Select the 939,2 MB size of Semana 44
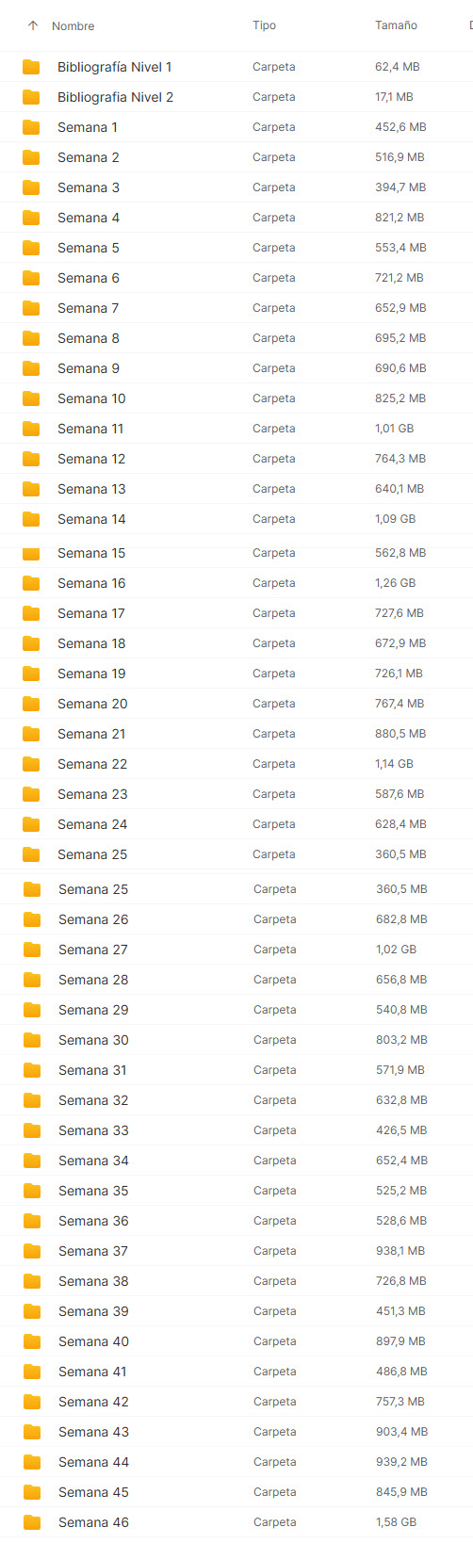This screenshot has width=473, height=1543. click(x=400, y=1462)
